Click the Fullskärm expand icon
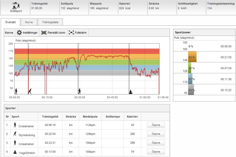 (71, 33)
